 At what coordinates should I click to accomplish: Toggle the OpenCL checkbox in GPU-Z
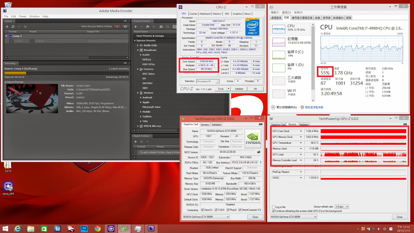coord(202,210)
